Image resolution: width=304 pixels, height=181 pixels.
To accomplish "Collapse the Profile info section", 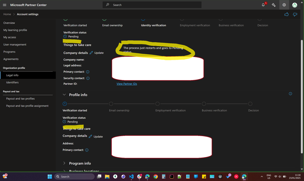I will pyautogui.click(x=65, y=95).
